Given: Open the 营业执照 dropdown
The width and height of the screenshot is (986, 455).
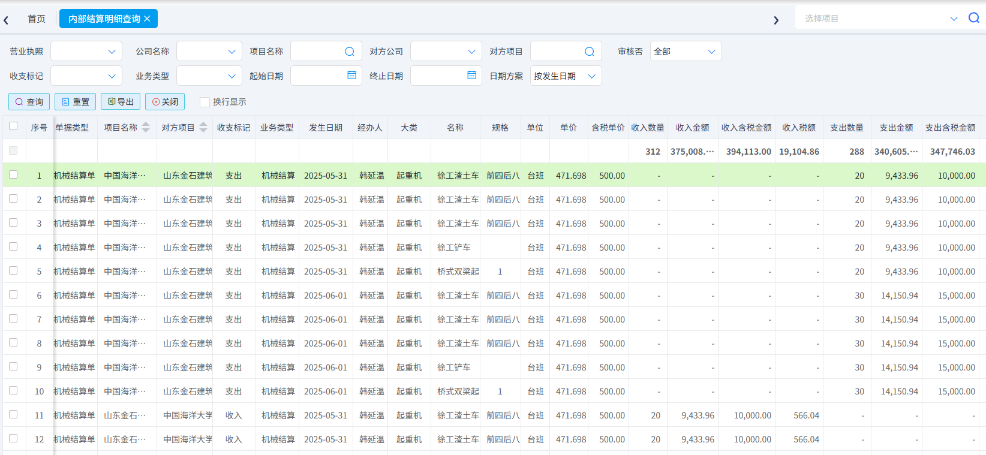Looking at the screenshot, I should pos(86,52).
